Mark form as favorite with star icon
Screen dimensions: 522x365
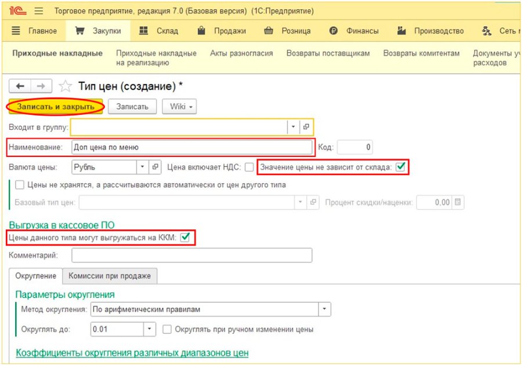[x=65, y=86]
